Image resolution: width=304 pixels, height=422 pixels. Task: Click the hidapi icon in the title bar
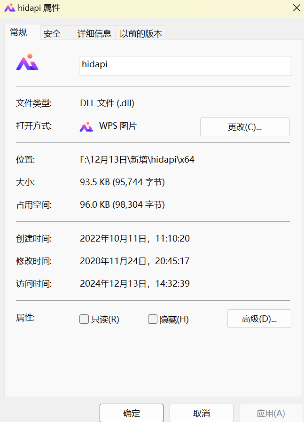pos(8,8)
